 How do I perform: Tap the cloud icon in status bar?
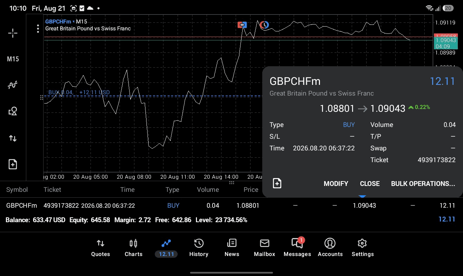(90, 8)
